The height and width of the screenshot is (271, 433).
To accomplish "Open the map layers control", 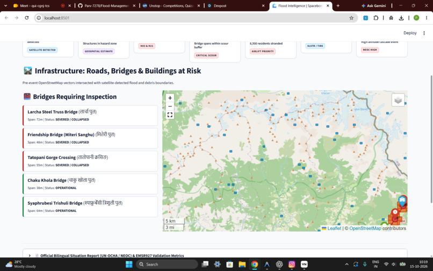I will click(x=398, y=100).
